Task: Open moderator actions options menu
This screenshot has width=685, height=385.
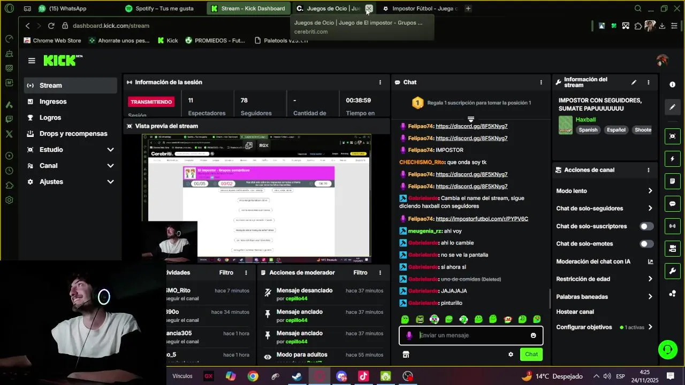Action: coord(380,273)
